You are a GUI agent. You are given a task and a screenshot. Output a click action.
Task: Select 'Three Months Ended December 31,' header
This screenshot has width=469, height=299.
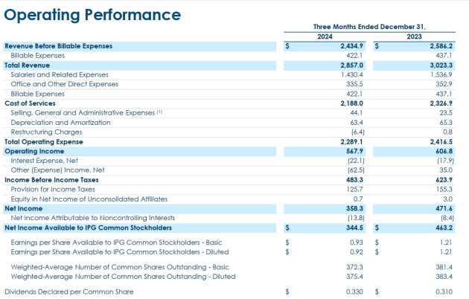[x=369, y=27]
